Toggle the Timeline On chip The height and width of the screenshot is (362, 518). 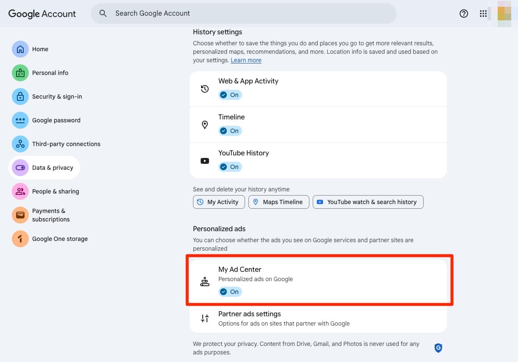[230, 131]
